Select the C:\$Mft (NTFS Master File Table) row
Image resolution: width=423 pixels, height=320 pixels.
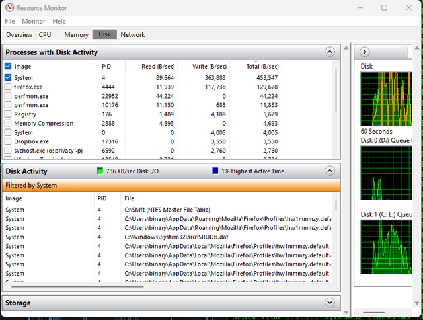pyautogui.click(x=167, y=210)
